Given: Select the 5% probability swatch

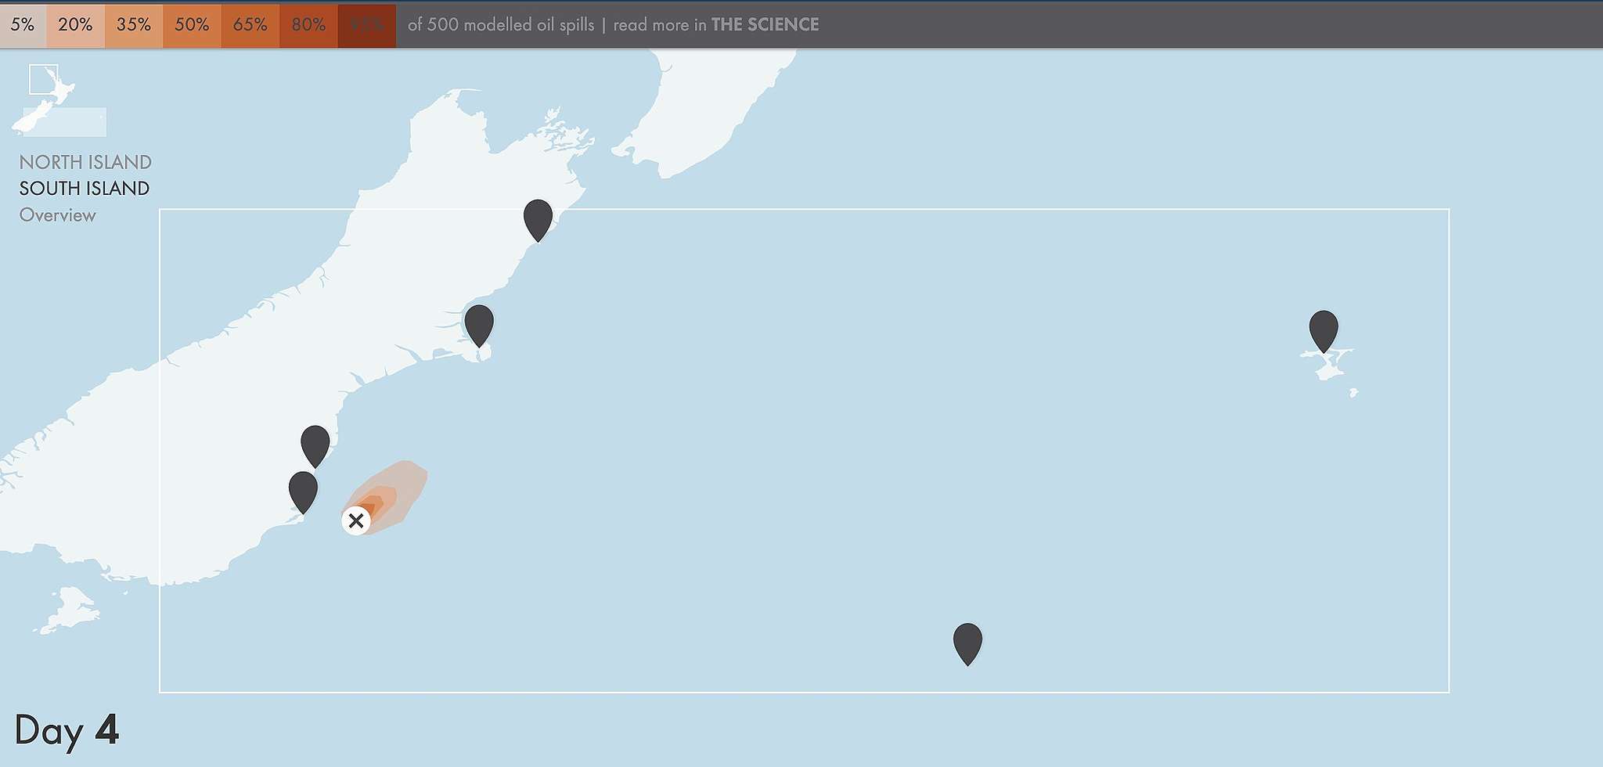Looking at the screenshot, I should click(23, 25).
